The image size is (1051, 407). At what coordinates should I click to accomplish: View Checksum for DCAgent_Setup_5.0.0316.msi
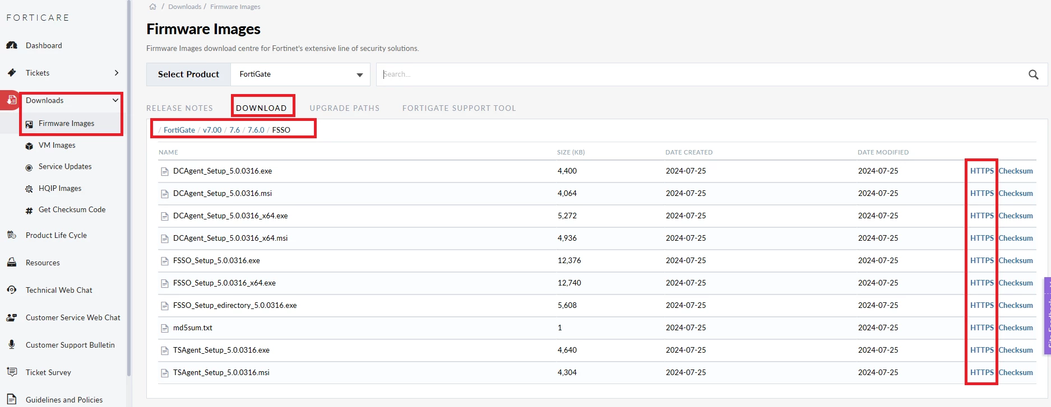[1016, 193]
